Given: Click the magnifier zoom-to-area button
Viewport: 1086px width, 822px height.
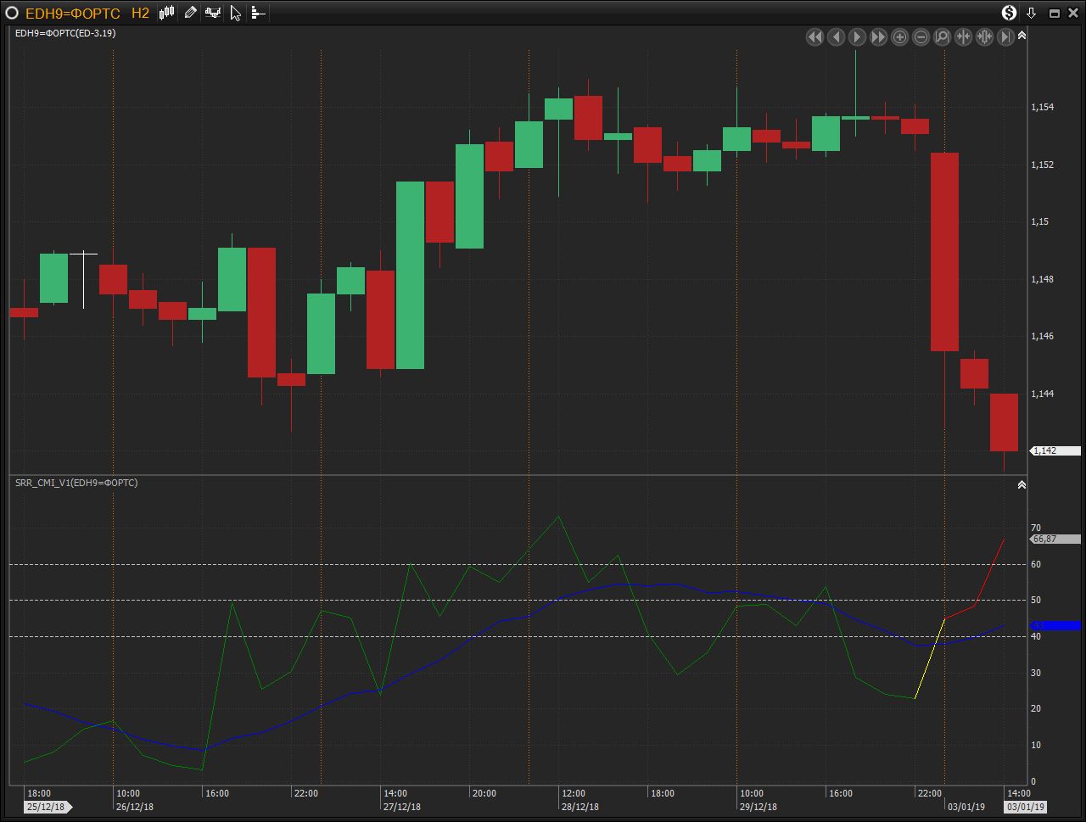Looking at the screenshot, I should point(942,36).
